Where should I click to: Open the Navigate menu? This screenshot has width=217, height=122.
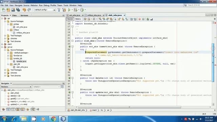(x=18, y=5)
